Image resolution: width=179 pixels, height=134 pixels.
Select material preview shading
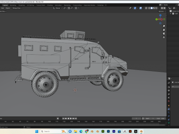click(x=154, y=8)
